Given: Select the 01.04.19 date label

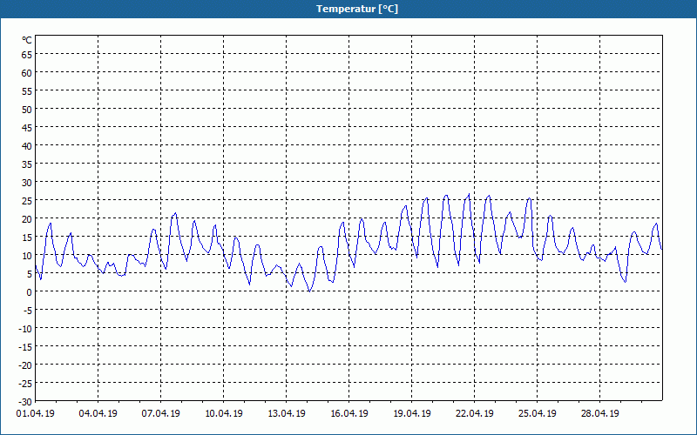Looking at the screenshot, I should coord(36,414).
